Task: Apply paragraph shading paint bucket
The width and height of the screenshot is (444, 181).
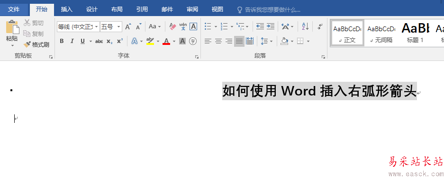Action: click(x=284, y=42)
